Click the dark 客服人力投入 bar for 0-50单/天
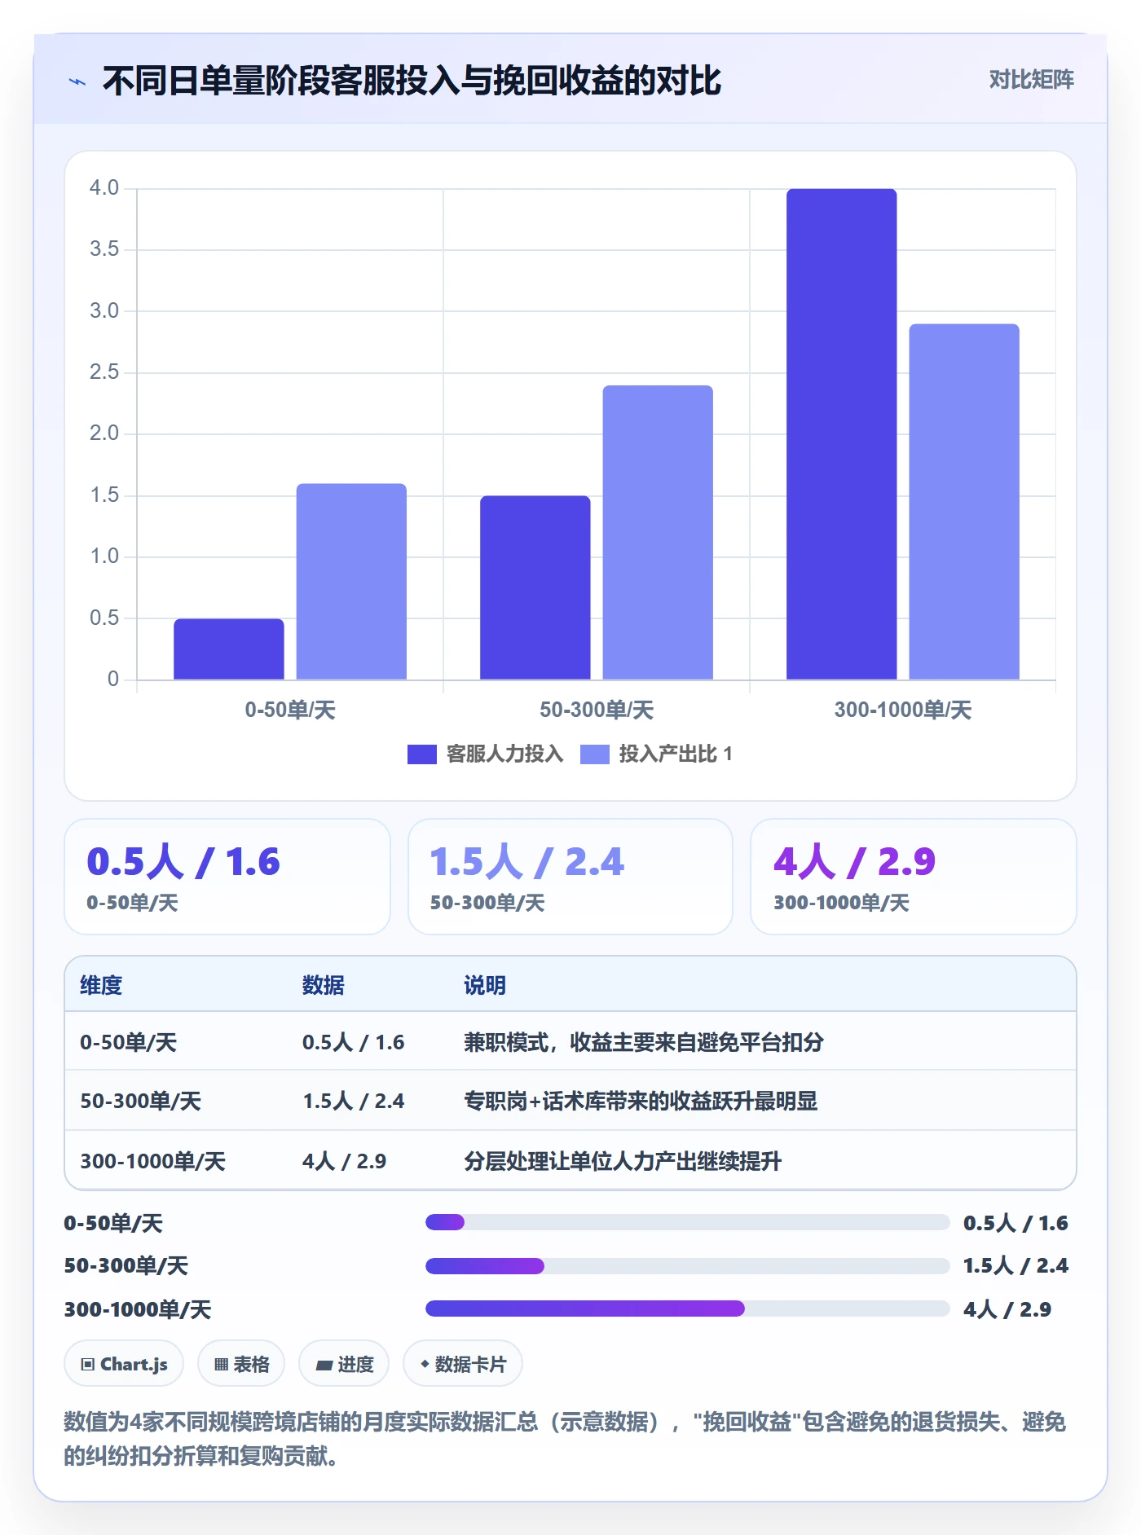This screenshot has width=1141, height=1535. [x=228, y=649]
